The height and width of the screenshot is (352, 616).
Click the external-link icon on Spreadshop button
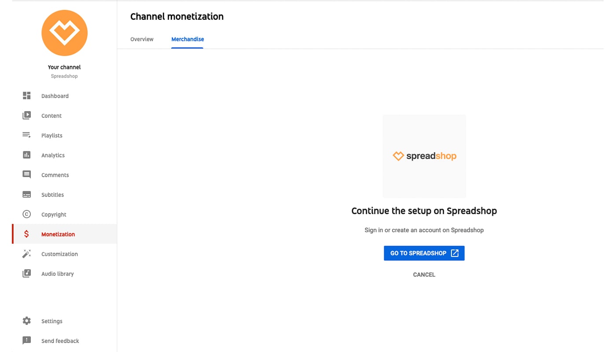(455, 253)
